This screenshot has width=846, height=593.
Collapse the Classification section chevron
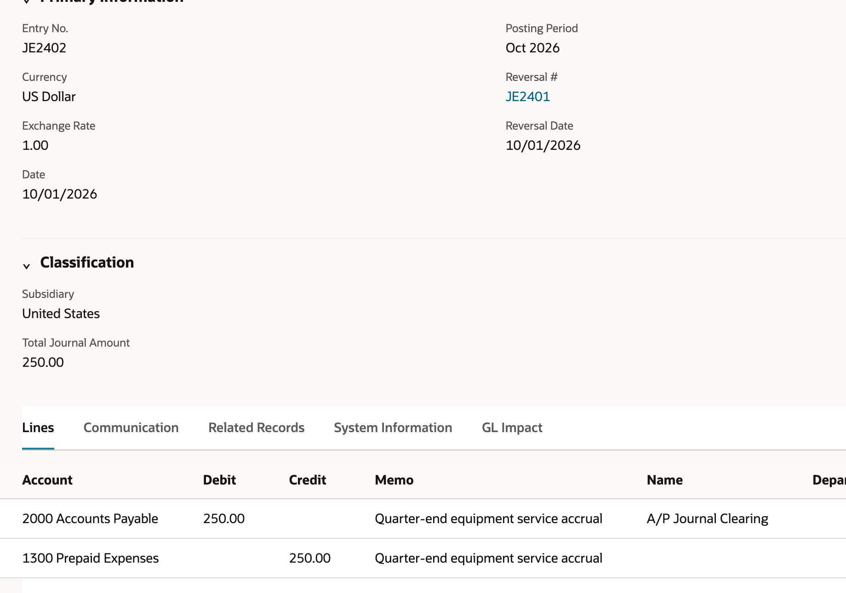coord(27,266)
